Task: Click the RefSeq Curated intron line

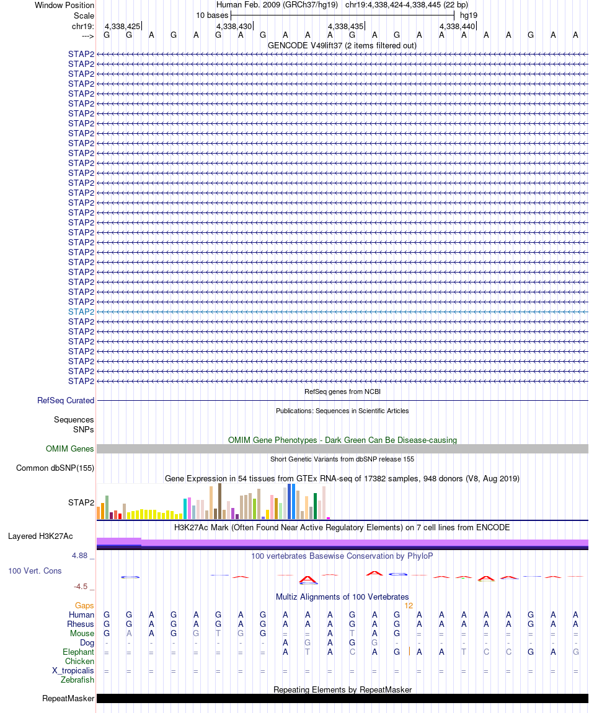Action: (x=342, y=401)
